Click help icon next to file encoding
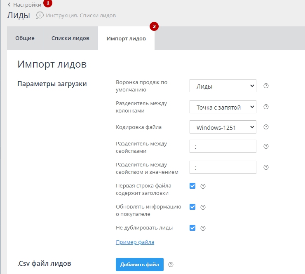The image size is (305, 274). (266, 127)
